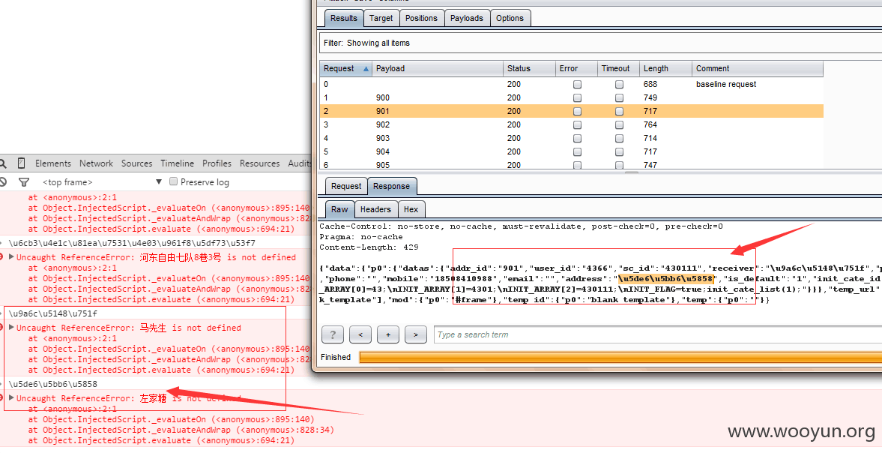Switch to the Target tab

(381, 18)
